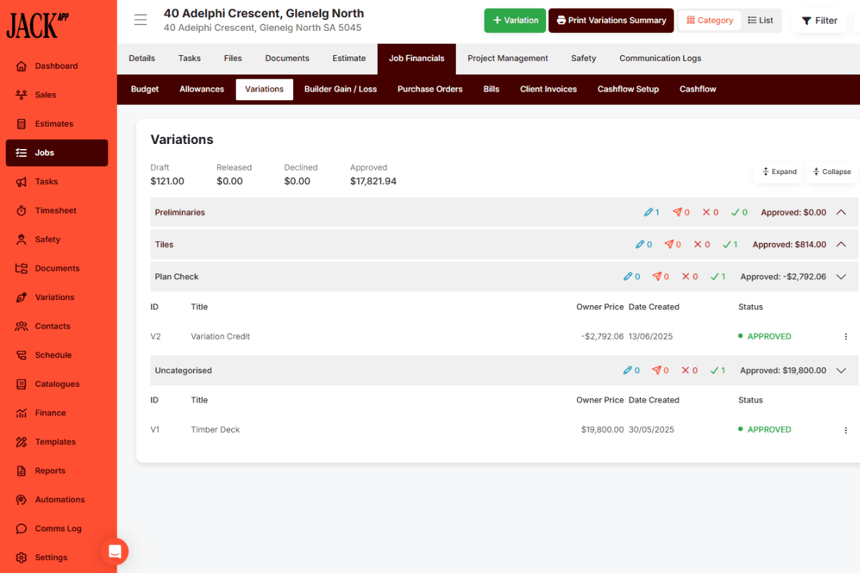
Task: Click the Automations icon in sidebar
Action: pos(21,500)
